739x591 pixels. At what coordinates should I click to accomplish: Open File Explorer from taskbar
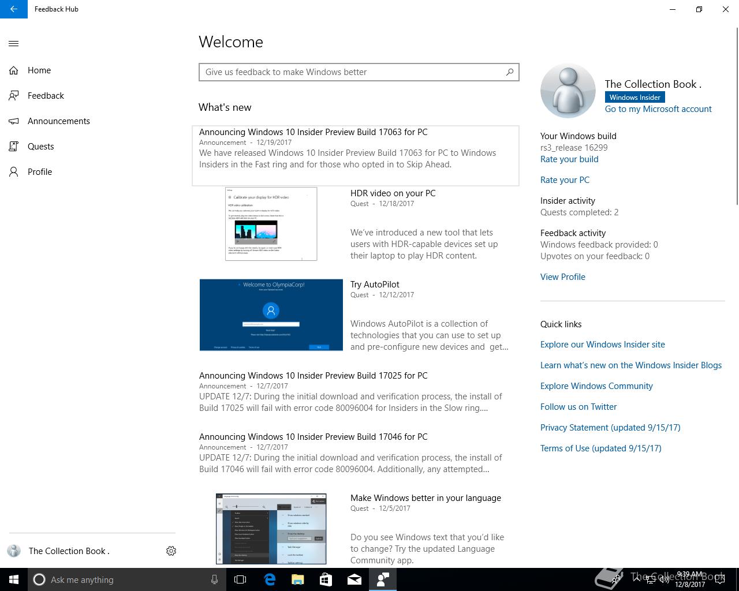298,579
